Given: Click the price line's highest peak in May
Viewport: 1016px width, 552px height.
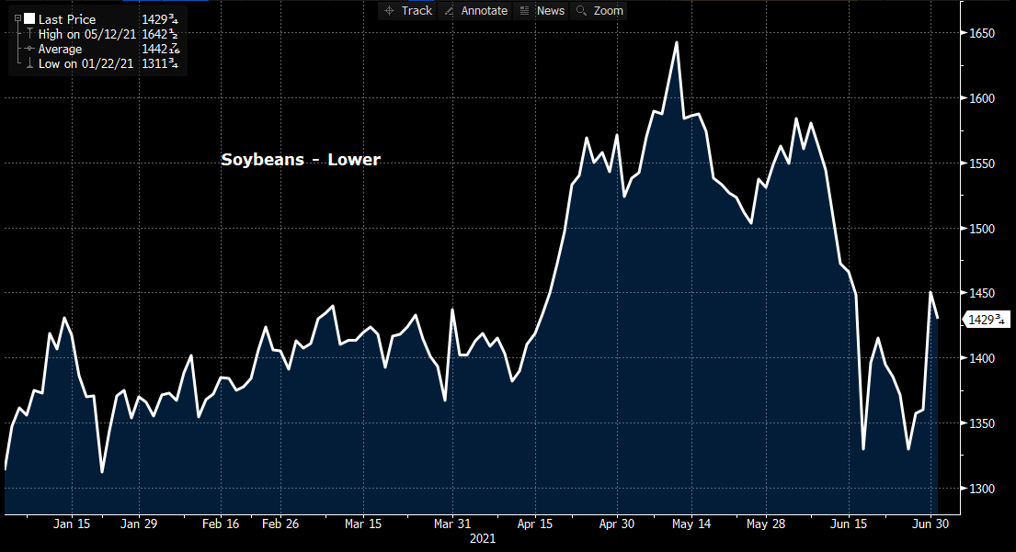Looking at the screenshot, I should pyautogui.click(x=677, y=42).
